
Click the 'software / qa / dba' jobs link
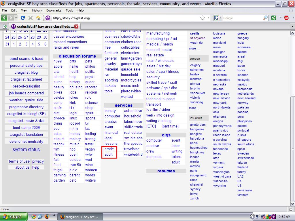coord(162,88)
